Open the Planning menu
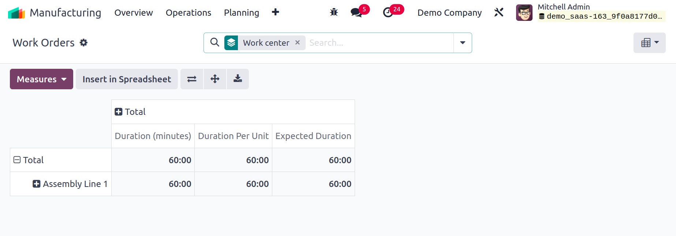The height and width of the screenshot is (236, 676). click(x=242, y=13)
